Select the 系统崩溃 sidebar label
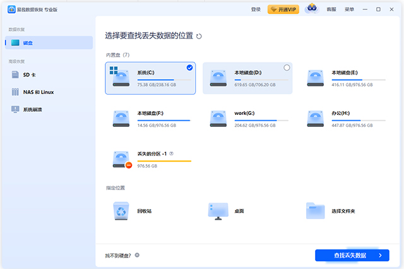The width and height of the screenshot is (404, 269). 32,109
